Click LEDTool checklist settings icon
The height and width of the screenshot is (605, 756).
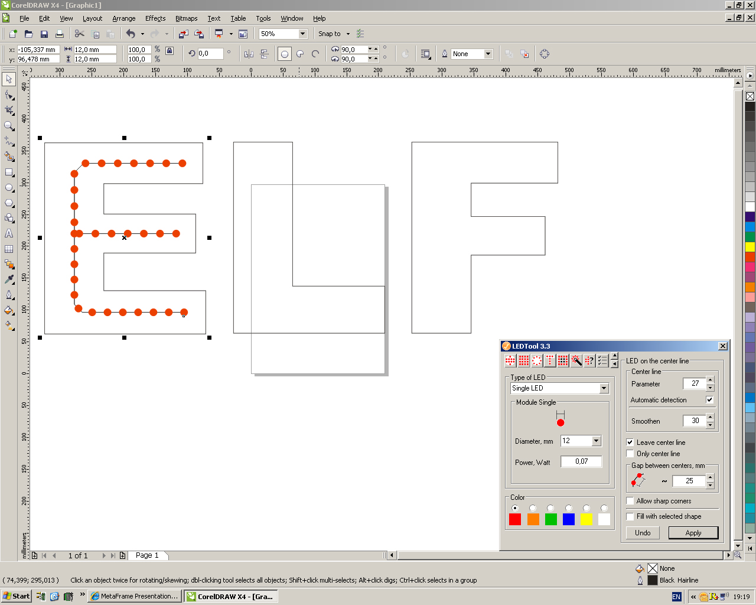[x=602, y=360]
